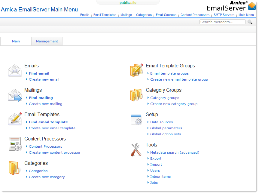The image size is (259, 194).
Task: Click the Tools wrench and screwdriver icon
Action: point(136,149)
